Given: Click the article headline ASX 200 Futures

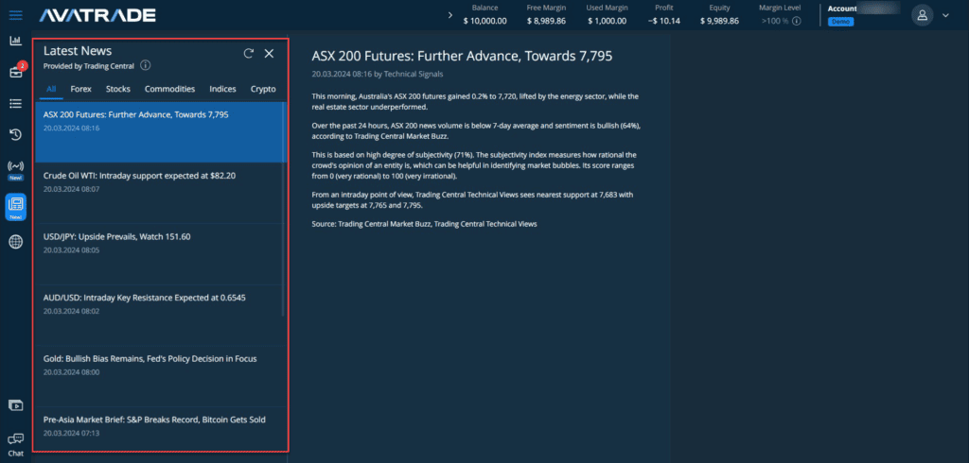Looking at the screenshot, I should tap(462, 56).
